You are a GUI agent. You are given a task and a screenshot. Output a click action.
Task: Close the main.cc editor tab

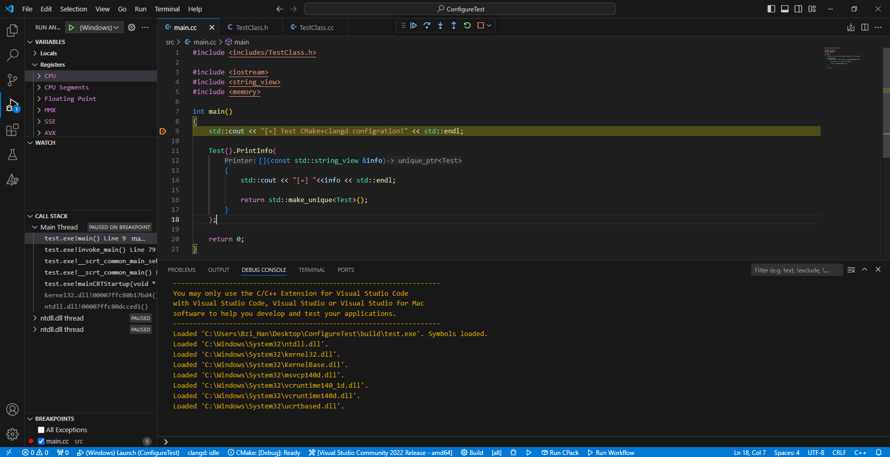(x=212, y=27)
